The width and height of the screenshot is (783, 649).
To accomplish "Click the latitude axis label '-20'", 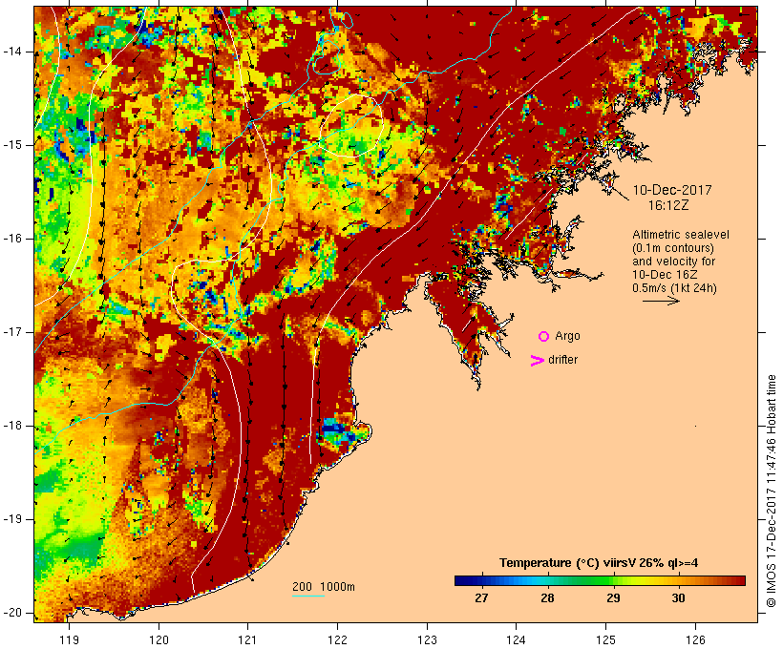I will (x=12, y=613).
